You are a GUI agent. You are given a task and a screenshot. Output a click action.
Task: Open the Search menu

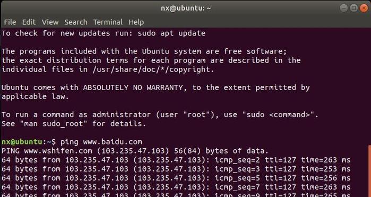point(76,22)
